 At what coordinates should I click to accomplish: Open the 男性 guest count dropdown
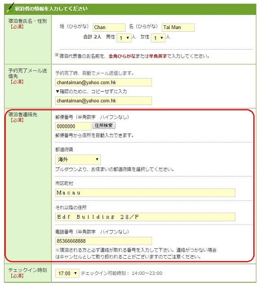(x=124, y=38)
